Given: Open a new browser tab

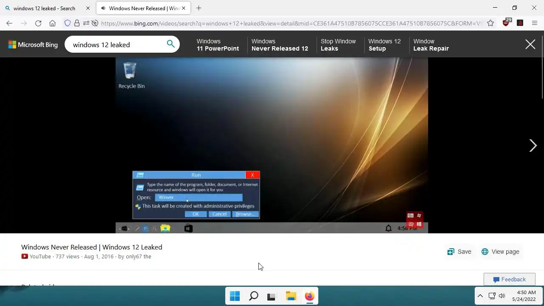Looking at the screenshot, I should coord(198,8).
